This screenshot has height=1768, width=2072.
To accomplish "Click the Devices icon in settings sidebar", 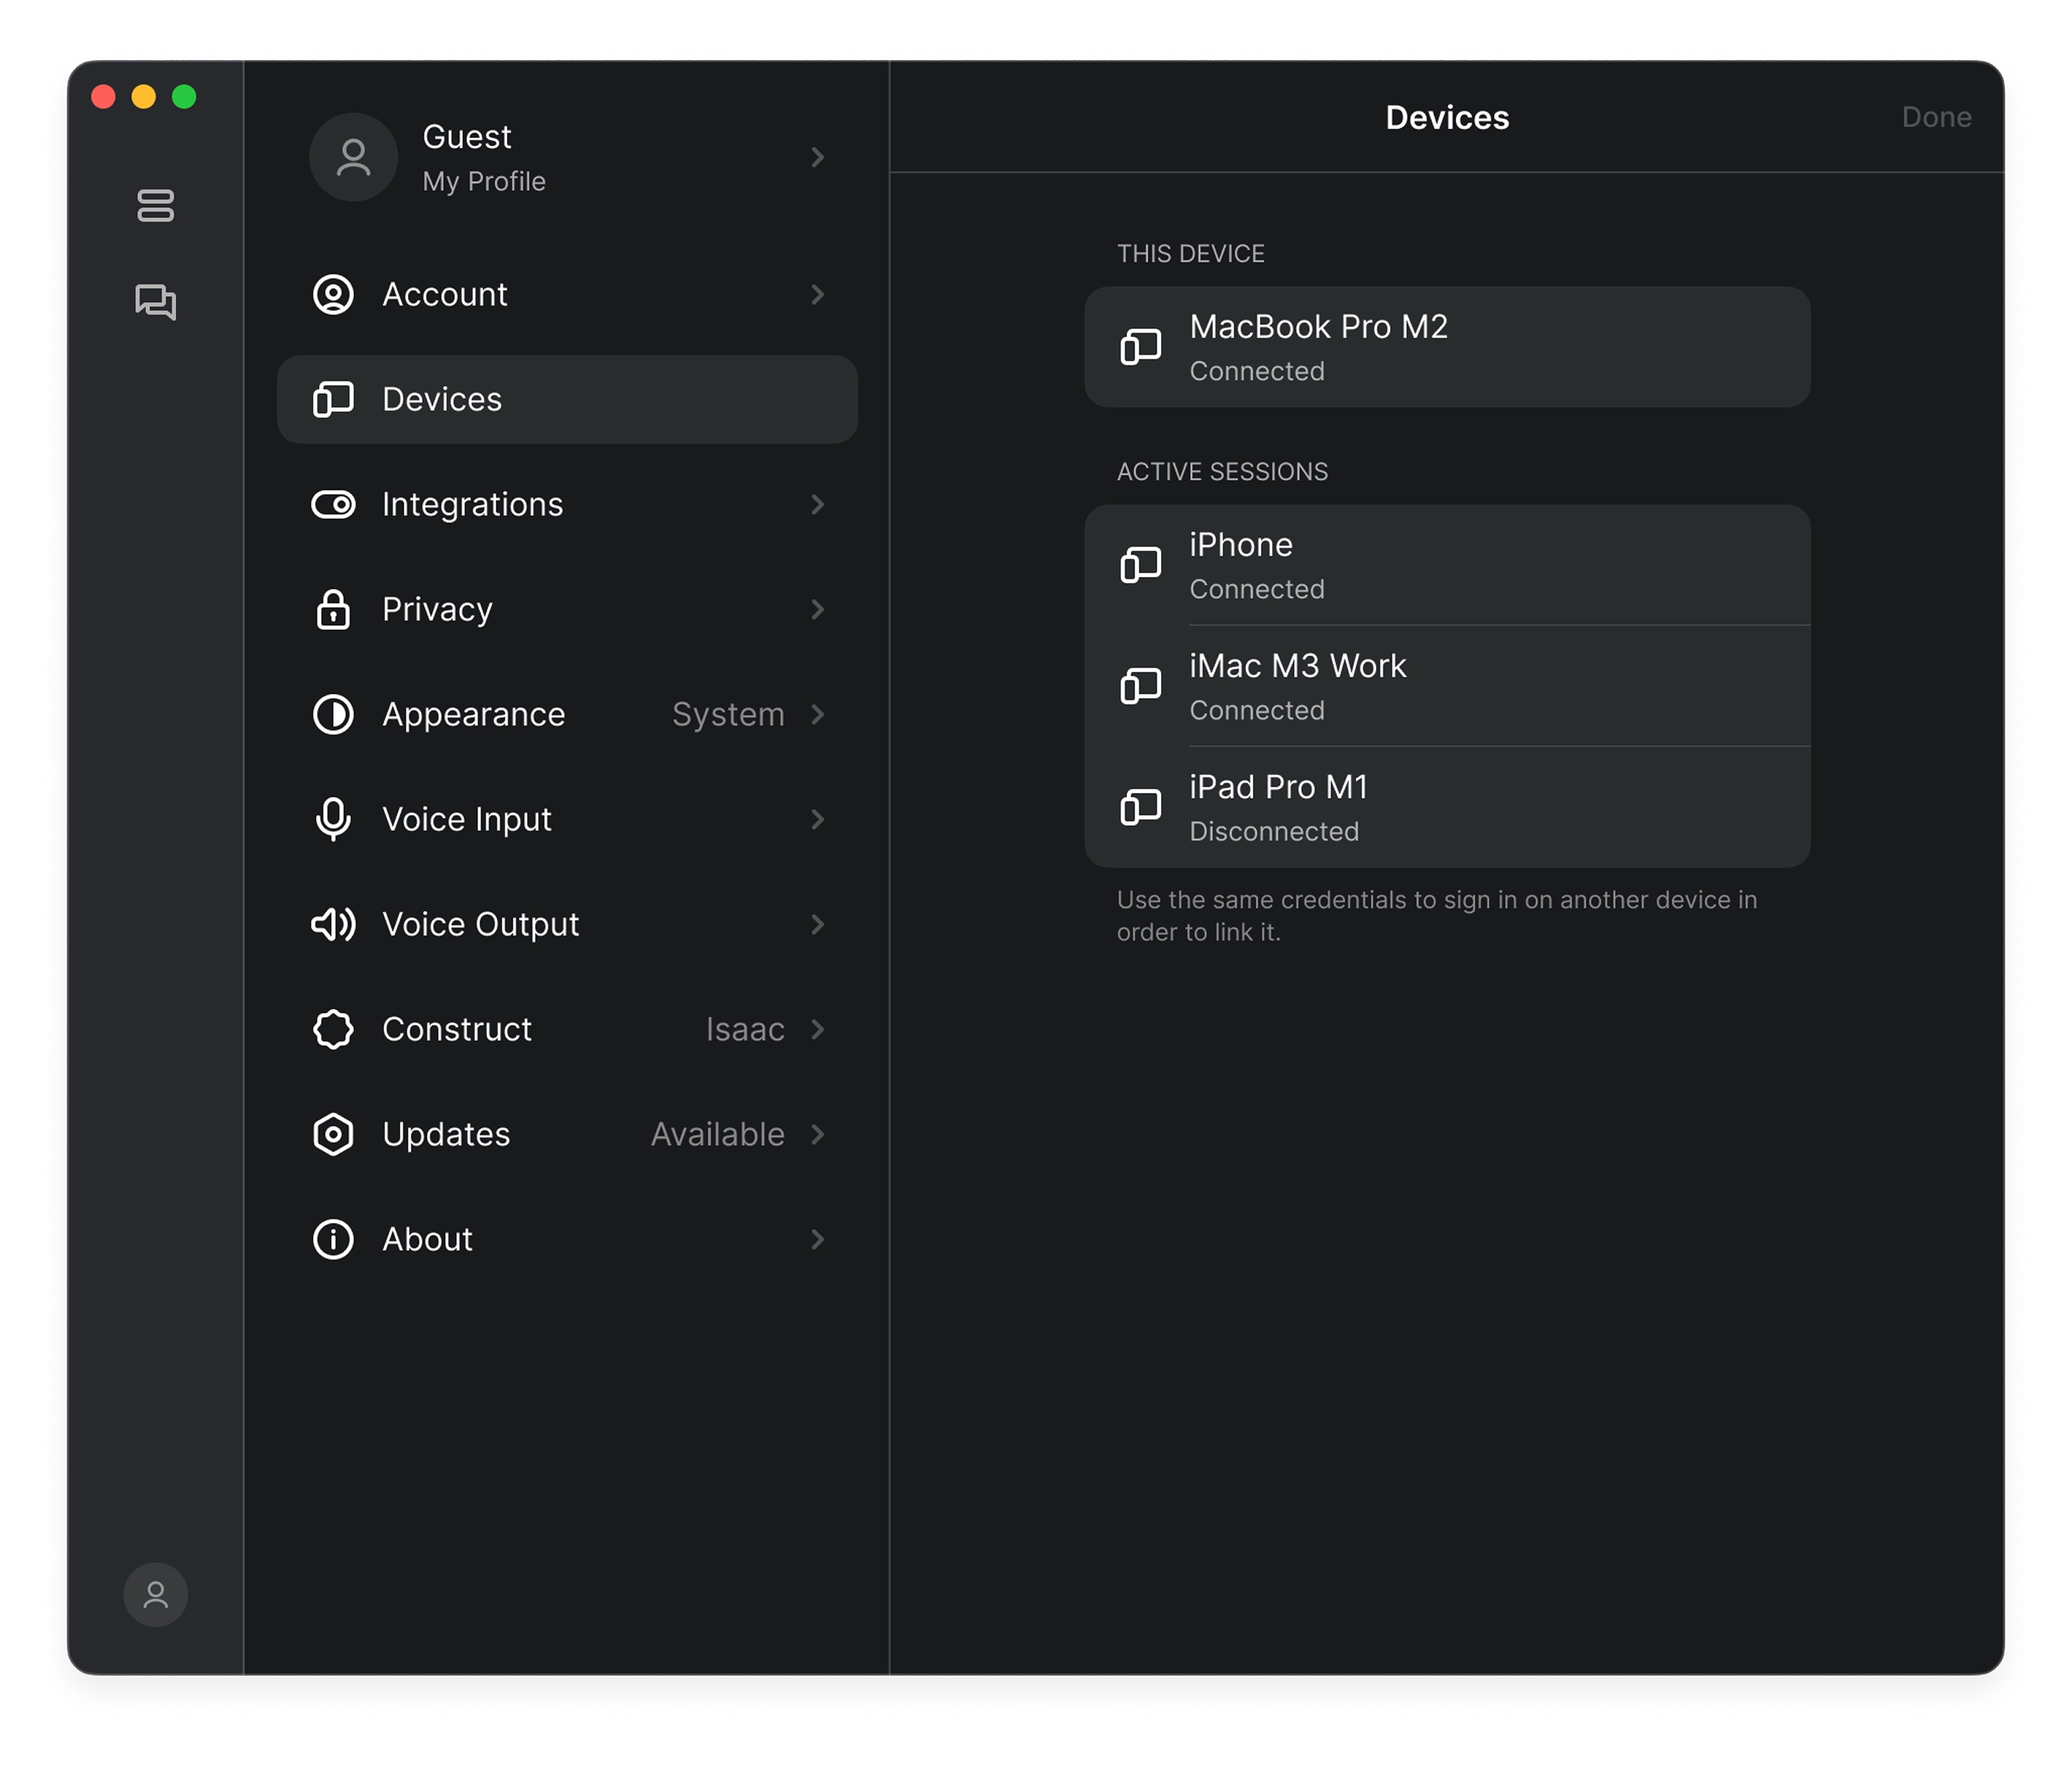I will (x=333, y=399).
